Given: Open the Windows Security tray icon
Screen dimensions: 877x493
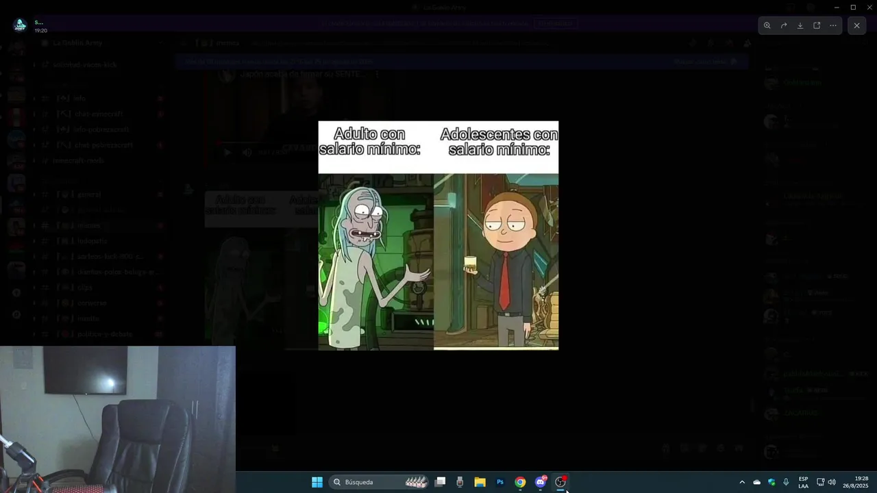Looking at the screenshot, I should (x=771, y=482).
